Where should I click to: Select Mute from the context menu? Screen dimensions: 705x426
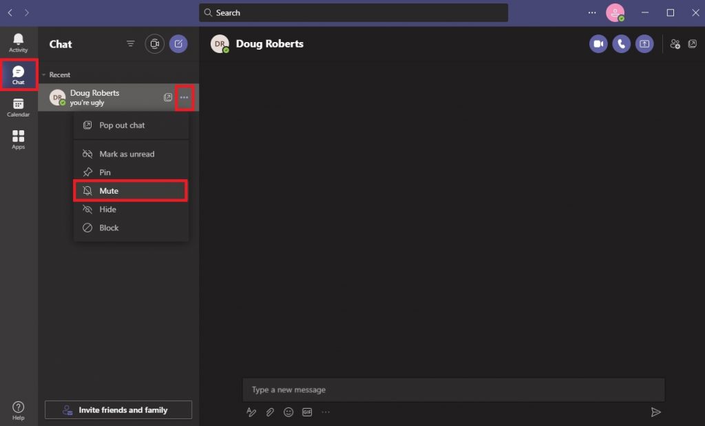click(x=130, y=191)
